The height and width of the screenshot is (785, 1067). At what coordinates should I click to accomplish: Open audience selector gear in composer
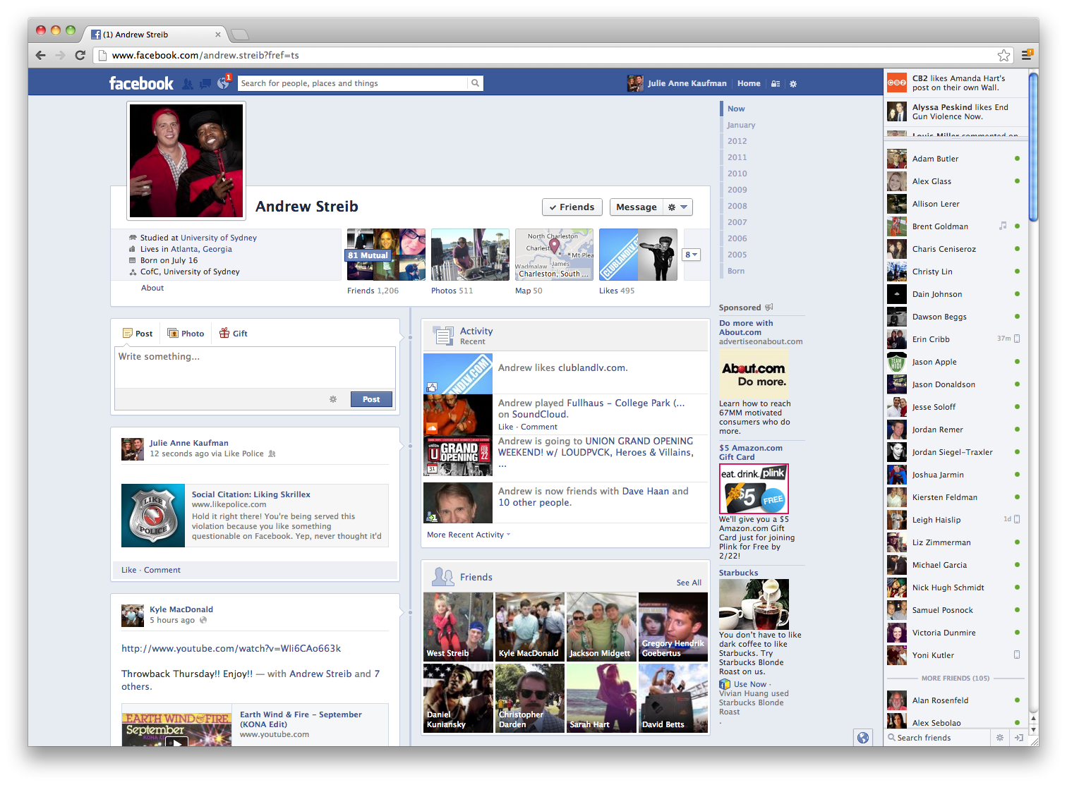333,399
